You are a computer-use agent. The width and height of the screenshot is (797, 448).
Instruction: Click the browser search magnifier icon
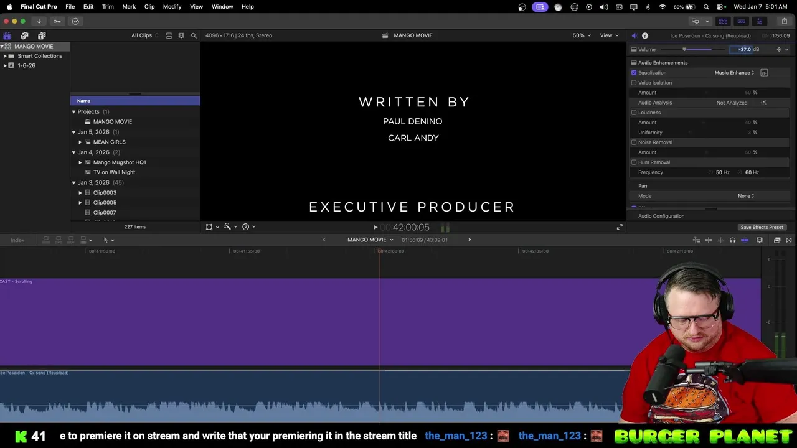[194, 35]
